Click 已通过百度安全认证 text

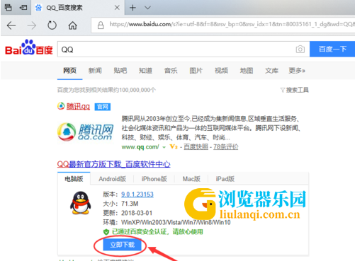pyautogui.click(x=157, y=232)
